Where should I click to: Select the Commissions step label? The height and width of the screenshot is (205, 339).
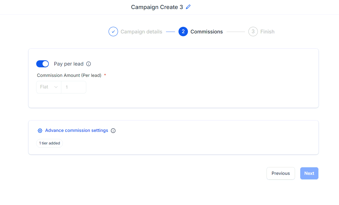pos(206,32)
